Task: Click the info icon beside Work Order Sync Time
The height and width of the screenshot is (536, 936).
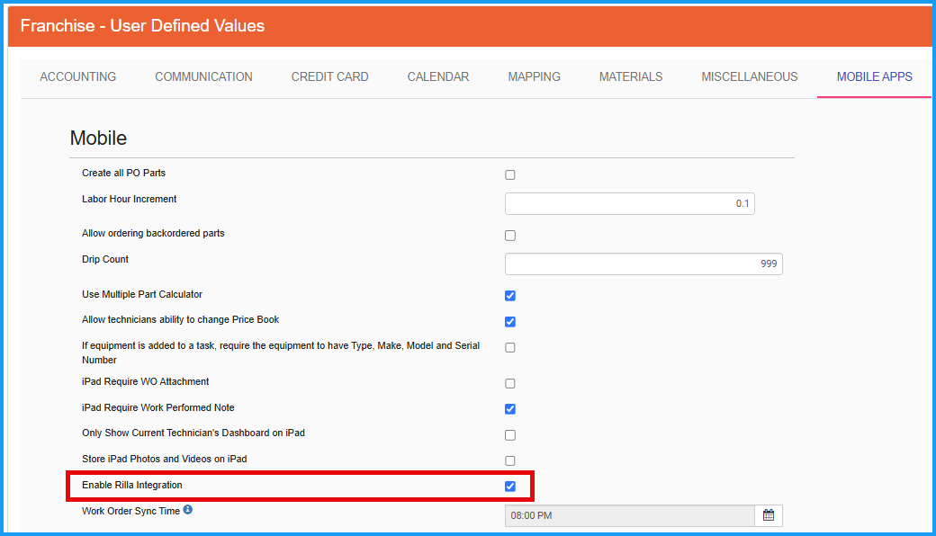Action: (x=188, y=510)
